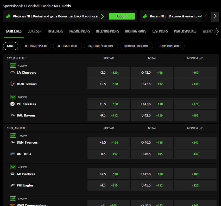Open the LA Chargers game link

click(x=27, y=73)
